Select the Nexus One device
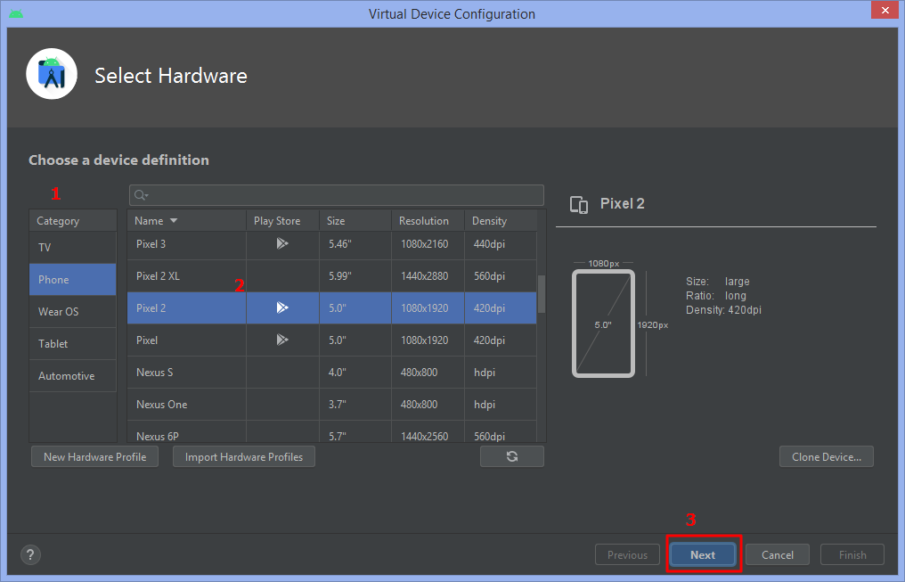Viewport: 905px width, 582px height. tap(332, 404)
